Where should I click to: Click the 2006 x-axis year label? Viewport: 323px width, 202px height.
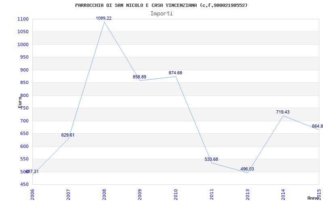(x=32, y=195)
